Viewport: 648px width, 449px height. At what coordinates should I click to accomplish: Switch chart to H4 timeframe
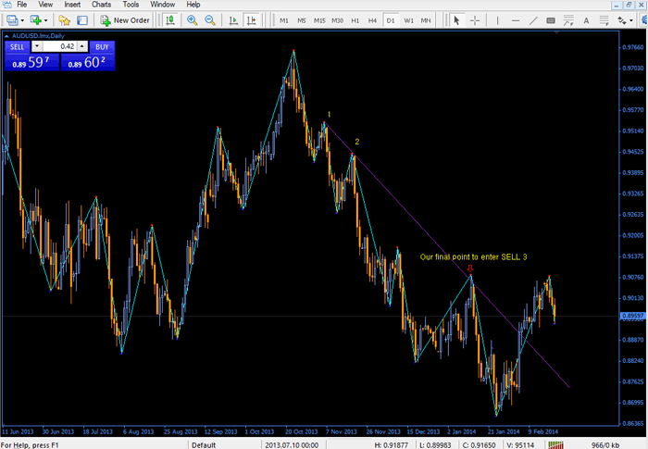pyautogui.click(x=372, y=19)
